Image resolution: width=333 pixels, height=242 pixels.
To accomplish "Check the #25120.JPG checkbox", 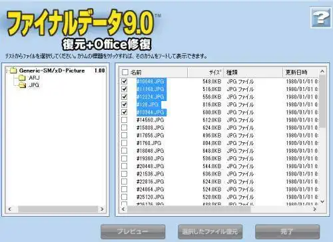I will click(125, 197).
